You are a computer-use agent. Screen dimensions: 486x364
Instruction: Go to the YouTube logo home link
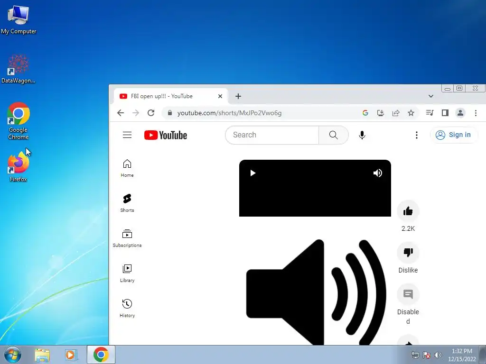[x=166, y=135]
